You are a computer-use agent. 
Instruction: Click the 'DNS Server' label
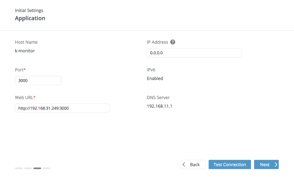pos(158,98)
